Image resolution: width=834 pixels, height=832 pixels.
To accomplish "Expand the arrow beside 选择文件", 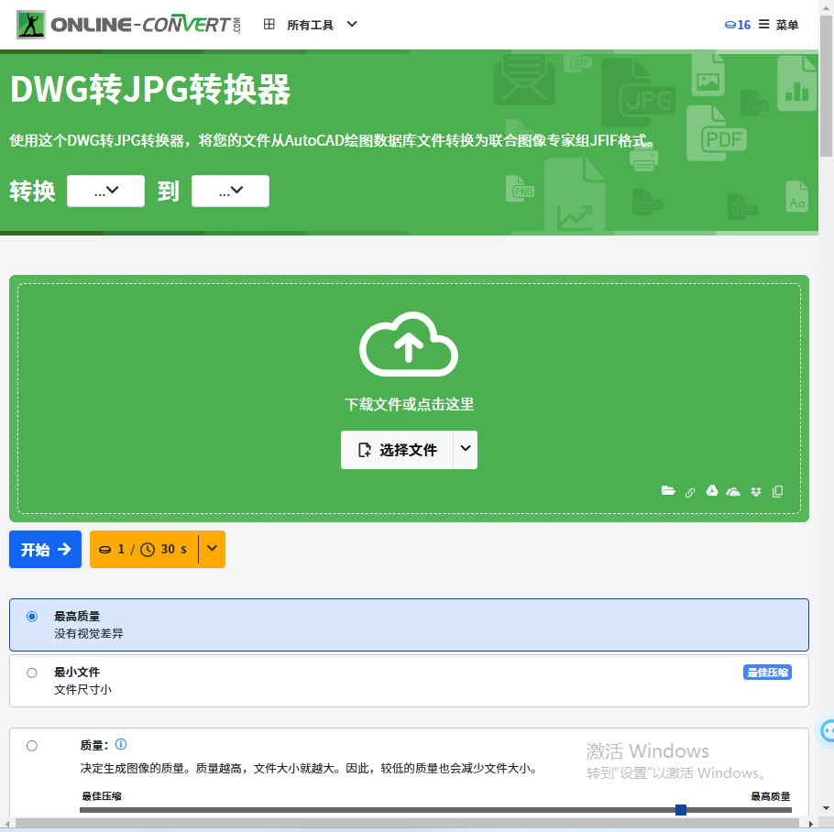I will pos(466,449).
